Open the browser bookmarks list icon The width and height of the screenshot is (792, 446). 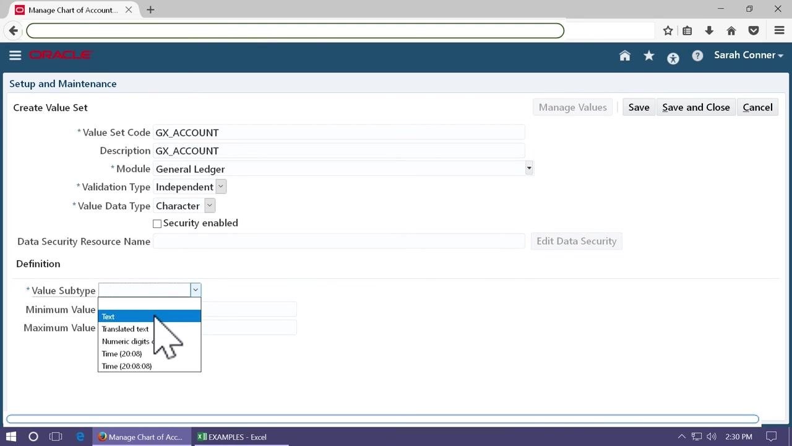[x=687, y=30]
